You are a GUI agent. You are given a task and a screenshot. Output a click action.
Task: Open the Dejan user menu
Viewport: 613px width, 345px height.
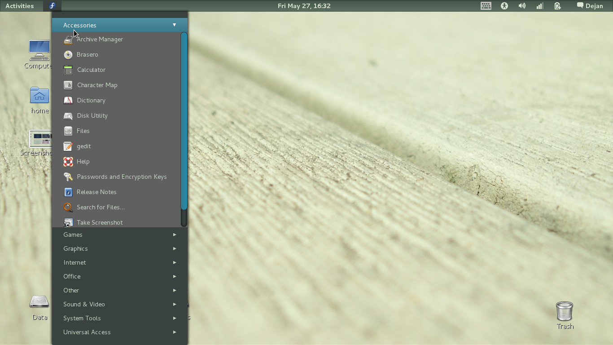590,6
